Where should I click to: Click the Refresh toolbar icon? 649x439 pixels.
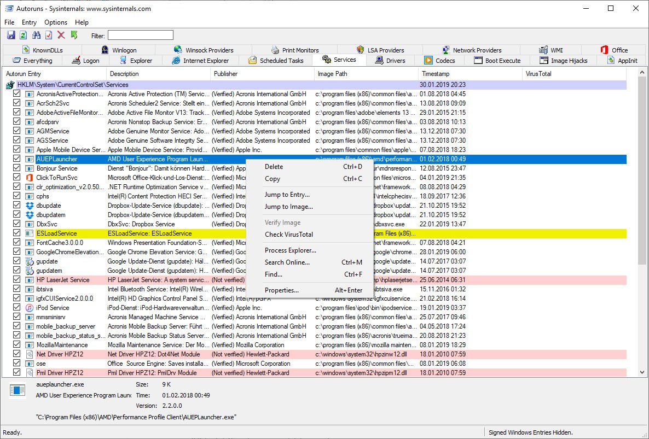[x=23, y=36]
